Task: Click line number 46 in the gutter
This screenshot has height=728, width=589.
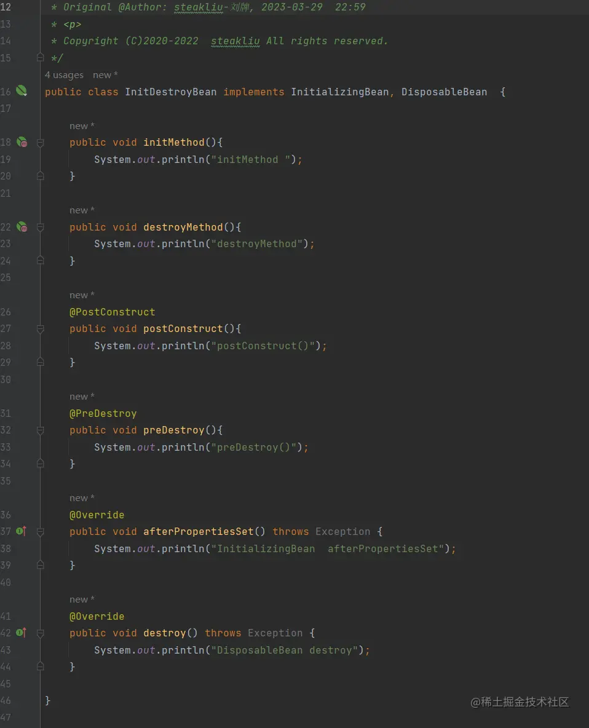Action: [6, 700]
